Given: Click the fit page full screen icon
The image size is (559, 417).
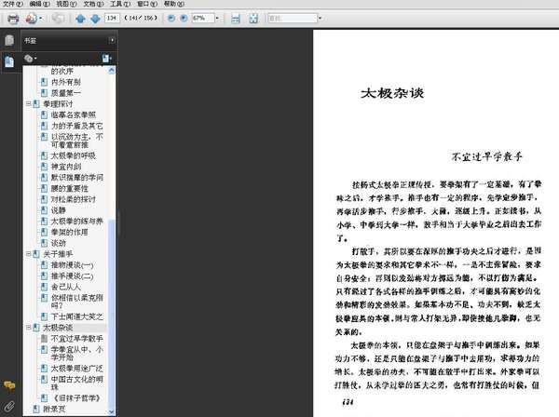Looking at the screenshot, I should pyautogui.click(x=253, y=19).
